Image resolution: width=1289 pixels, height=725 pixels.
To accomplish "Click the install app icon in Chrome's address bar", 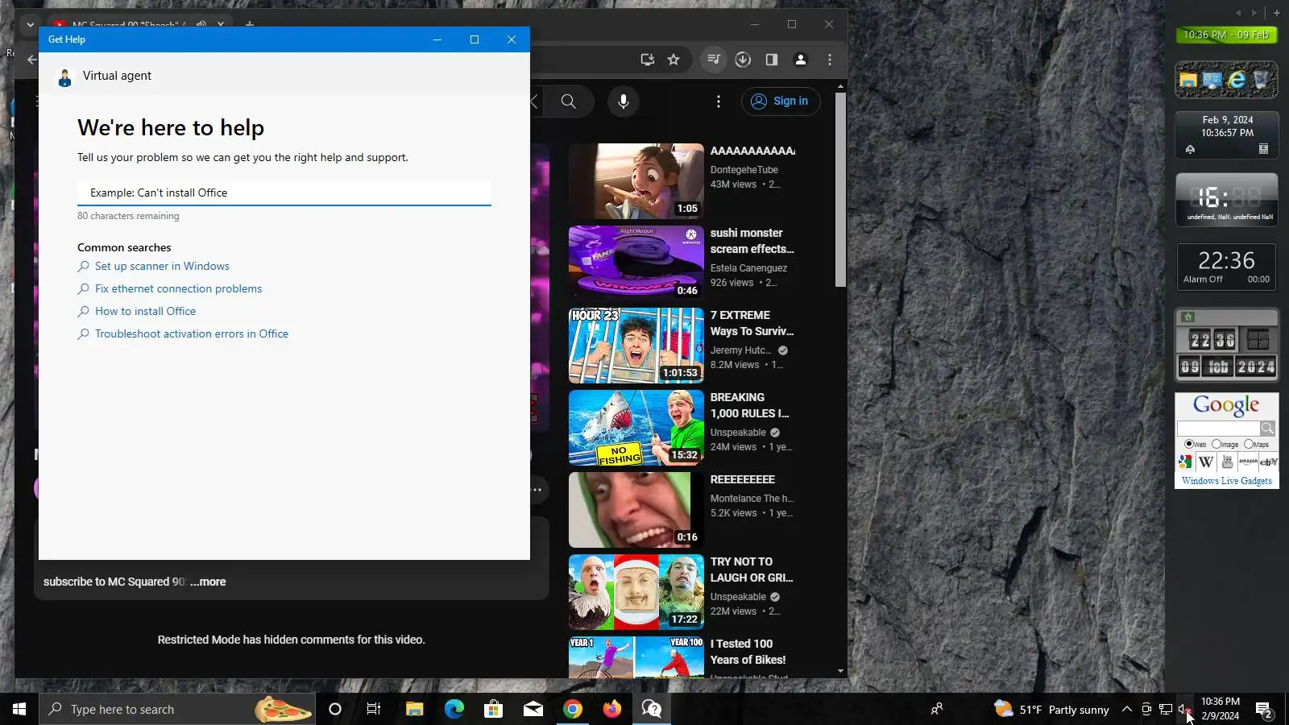I will 647,60.
